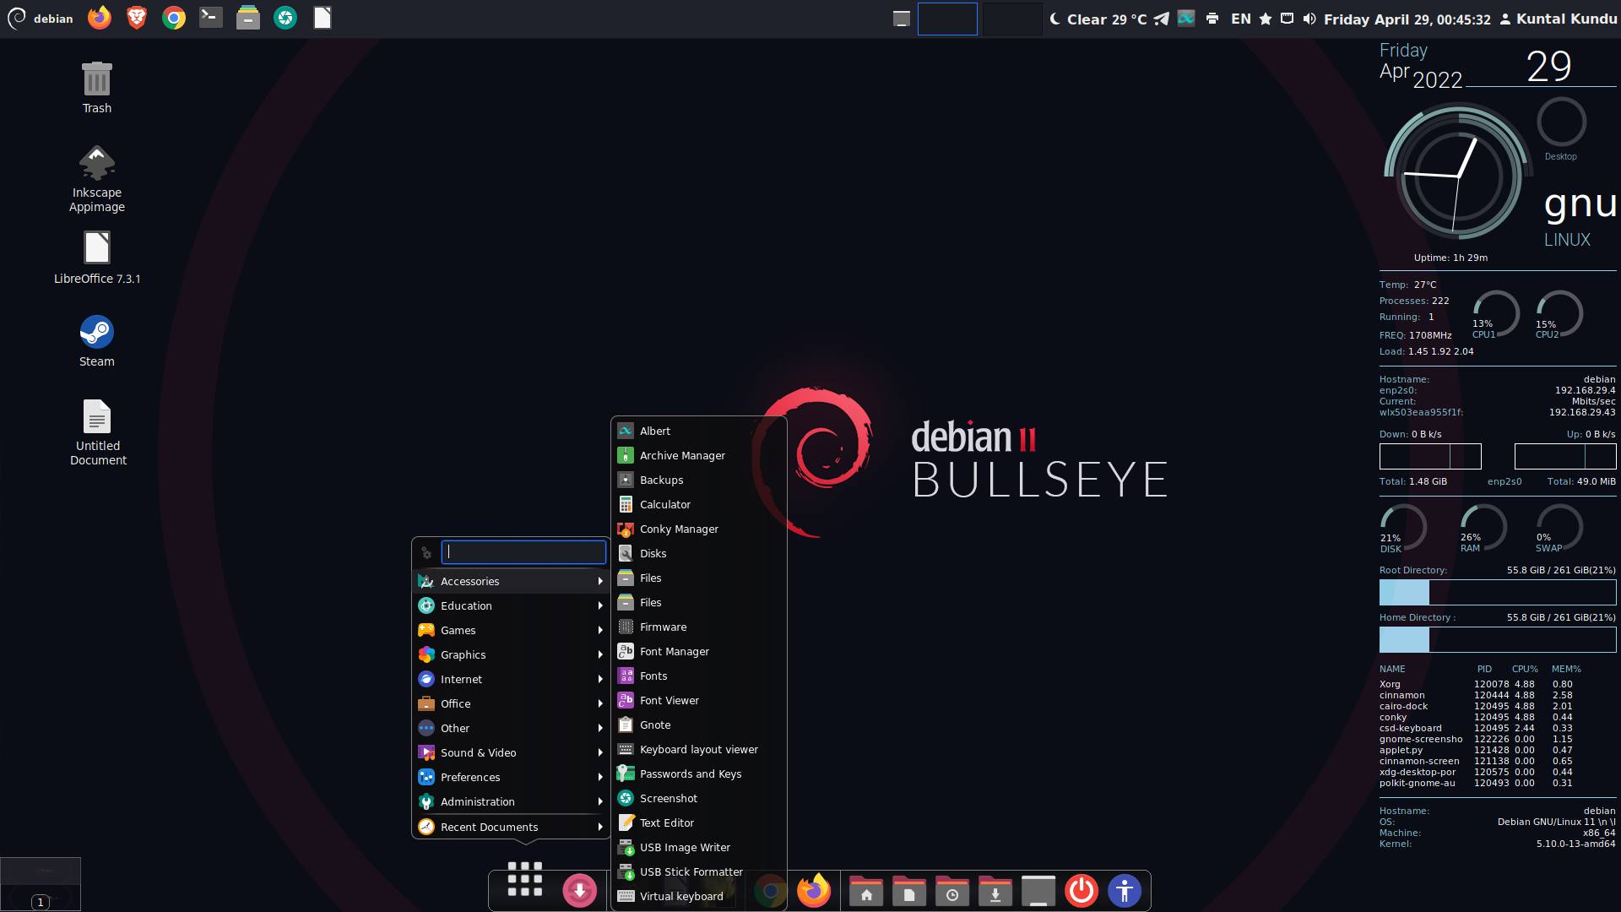
Task: Launch Albert from the Accessories submenu
Action: (699, 431)
